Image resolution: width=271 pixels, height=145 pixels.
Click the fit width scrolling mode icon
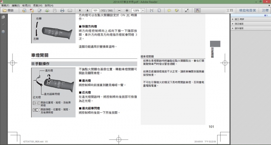(152, 10)
